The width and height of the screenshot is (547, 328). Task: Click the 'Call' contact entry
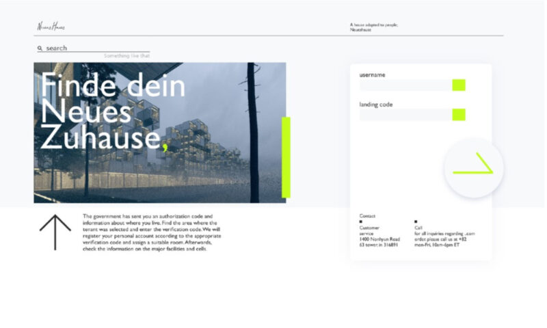(418, 228)
